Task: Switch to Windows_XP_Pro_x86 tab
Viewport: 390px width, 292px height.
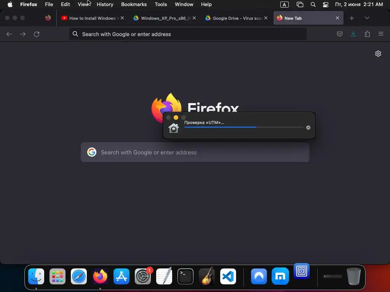Action: [x=164, y=18]
